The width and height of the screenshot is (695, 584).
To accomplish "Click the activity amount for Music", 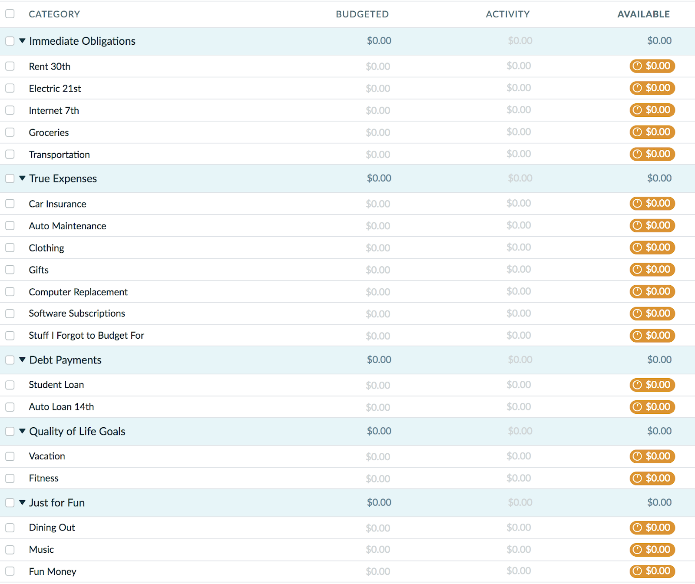I will click(x=519, y=549).
